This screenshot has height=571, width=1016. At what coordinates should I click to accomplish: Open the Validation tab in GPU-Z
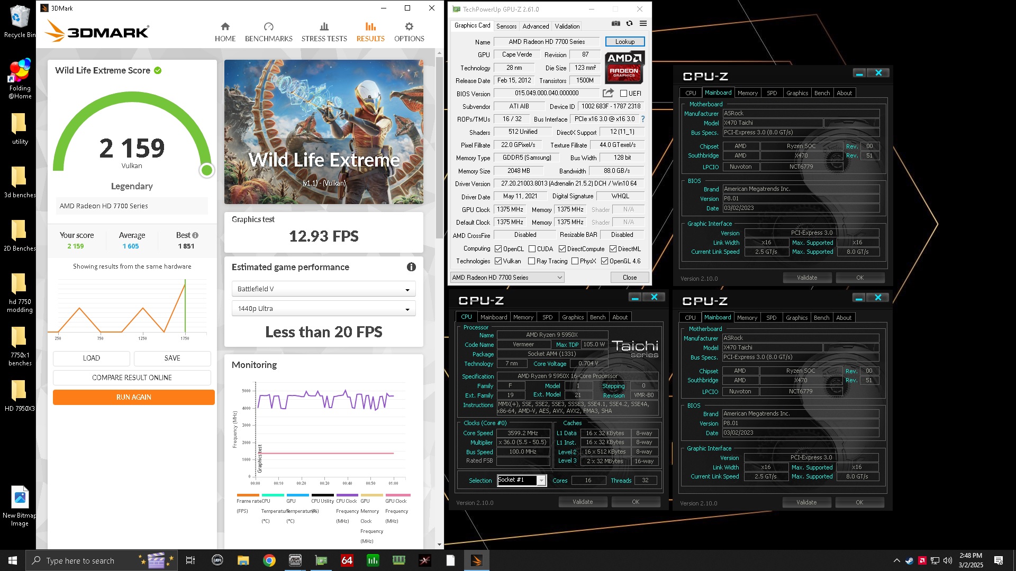point(567,26)
